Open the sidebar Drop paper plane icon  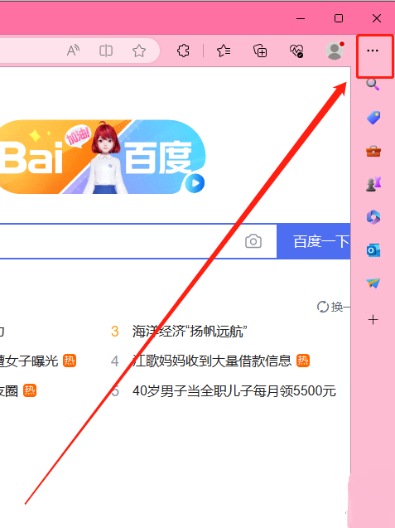click(373, 283)
